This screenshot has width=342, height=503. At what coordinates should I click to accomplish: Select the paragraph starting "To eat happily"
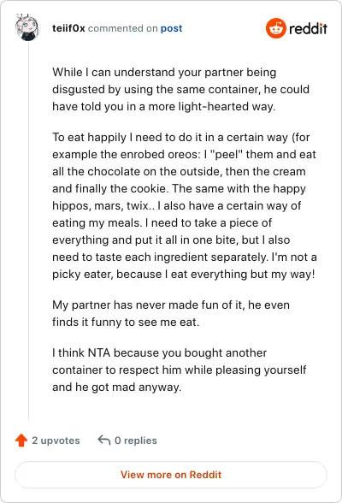point(185,205)
